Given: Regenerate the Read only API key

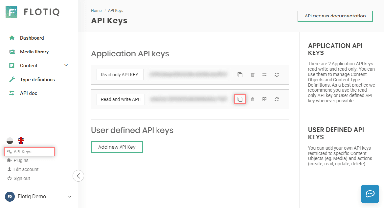Looking at the screenshot, I should [x=277, y=75].
